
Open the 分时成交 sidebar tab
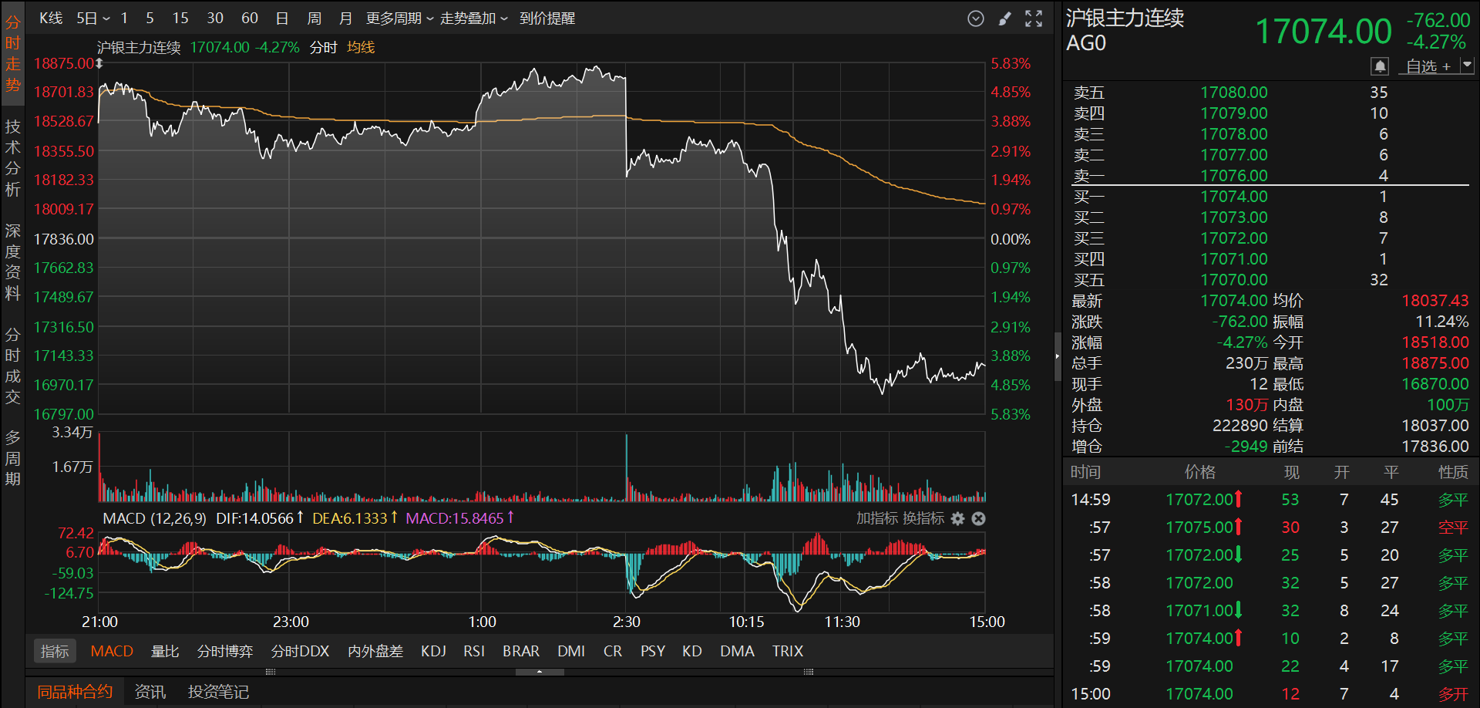click(x=13, y=366)
